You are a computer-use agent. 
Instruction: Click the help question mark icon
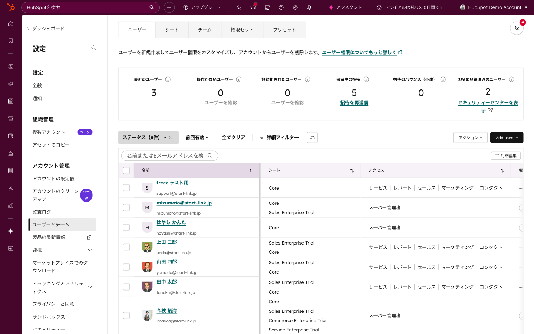click(x=281, y=7)
